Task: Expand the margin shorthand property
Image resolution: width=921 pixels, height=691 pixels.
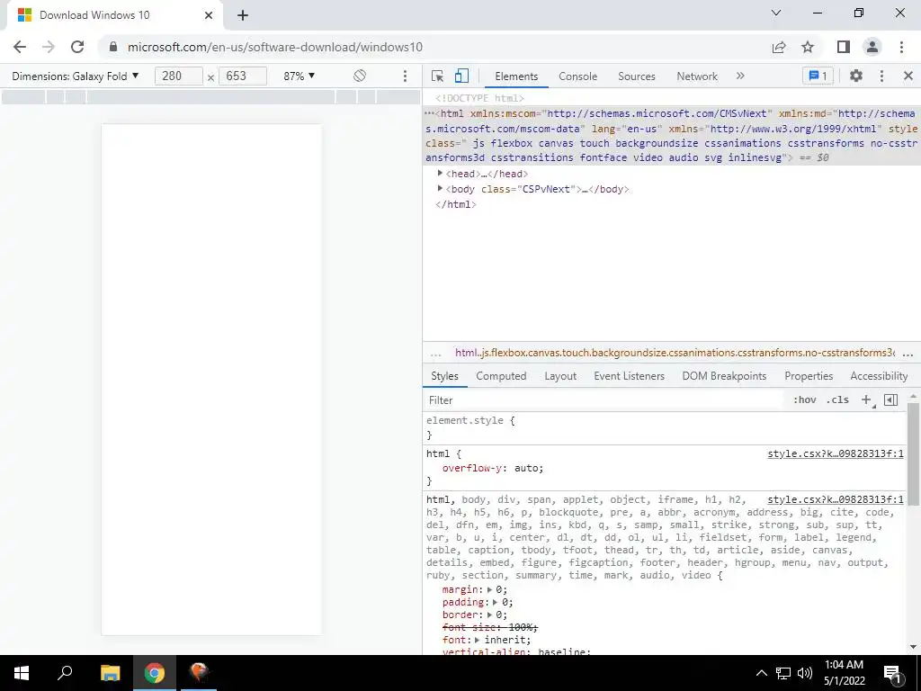Action: coord(489,589)
